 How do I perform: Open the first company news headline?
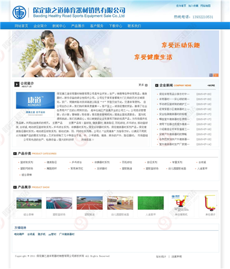174,94
